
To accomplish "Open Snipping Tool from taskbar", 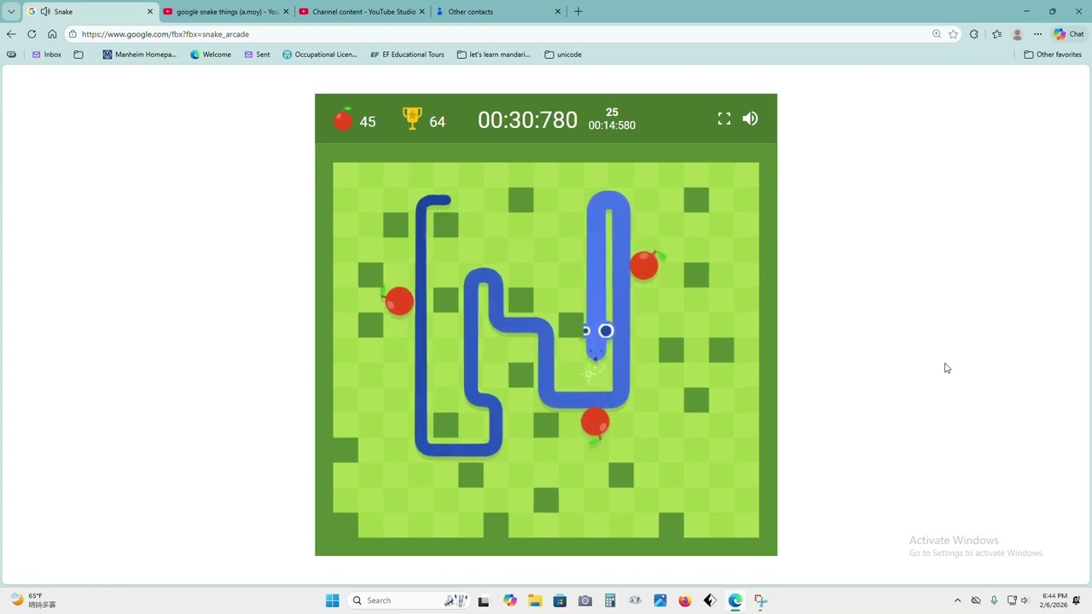I will pyautogui.click(x=760, y=600).
